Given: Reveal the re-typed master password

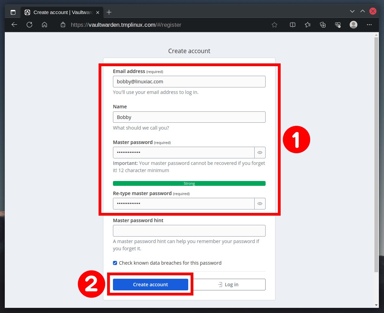Looking at the screenshot, I should pyautogui.click(x=260, y=204).
